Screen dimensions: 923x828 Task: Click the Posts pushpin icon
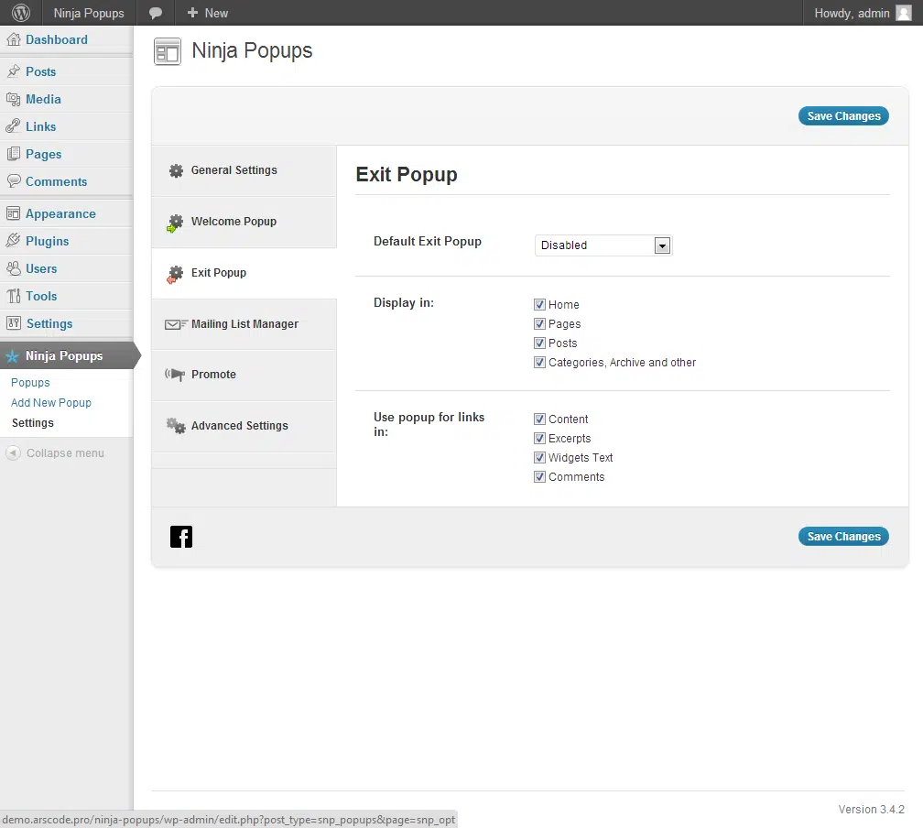pyautogui.click(x=13, y=71)
